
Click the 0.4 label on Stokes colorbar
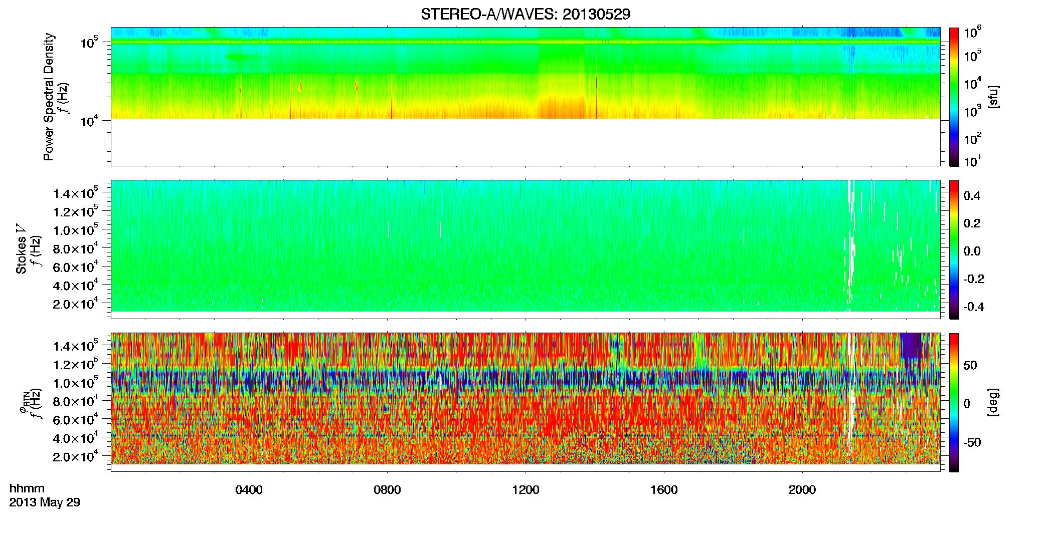(x=972, y=196)
